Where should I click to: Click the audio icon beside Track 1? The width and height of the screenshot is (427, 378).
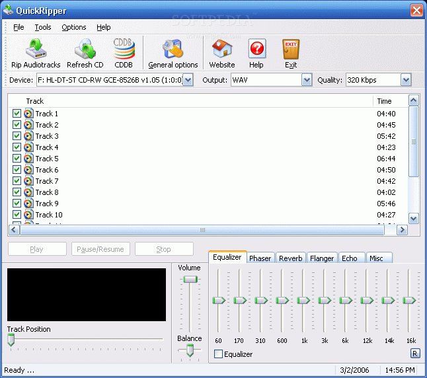click(28, 113)
